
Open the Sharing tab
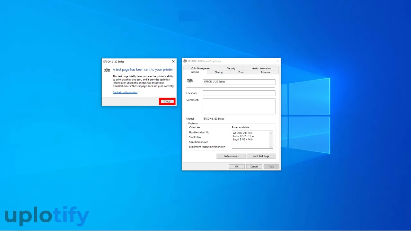tap(219, 72)
